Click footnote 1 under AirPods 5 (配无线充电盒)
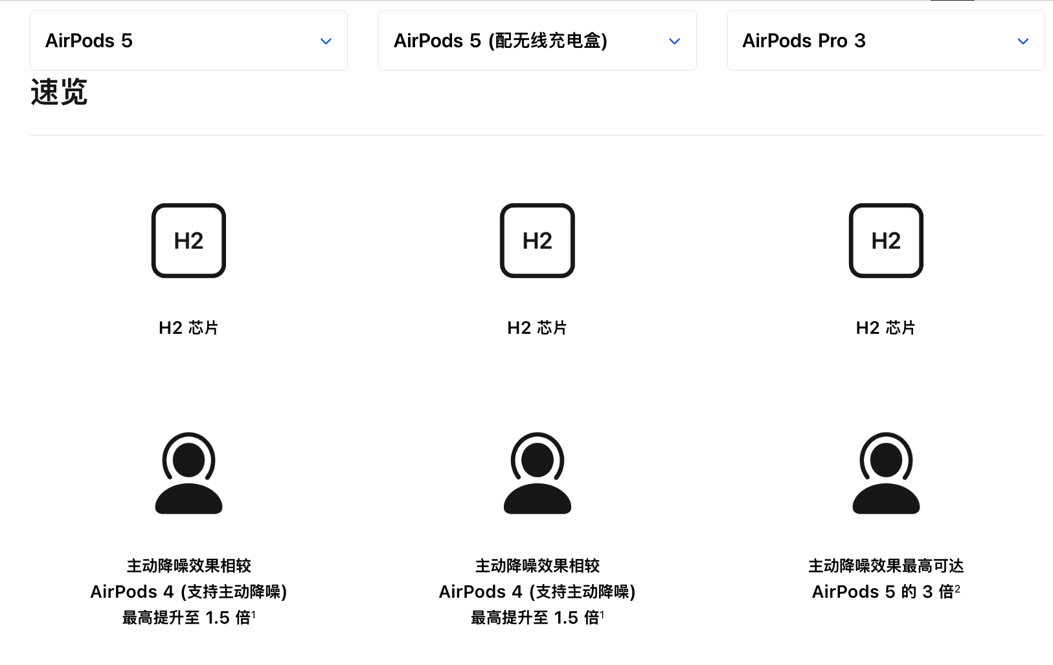This screenshot has width=1053, height=665. [x=602, y=615]
